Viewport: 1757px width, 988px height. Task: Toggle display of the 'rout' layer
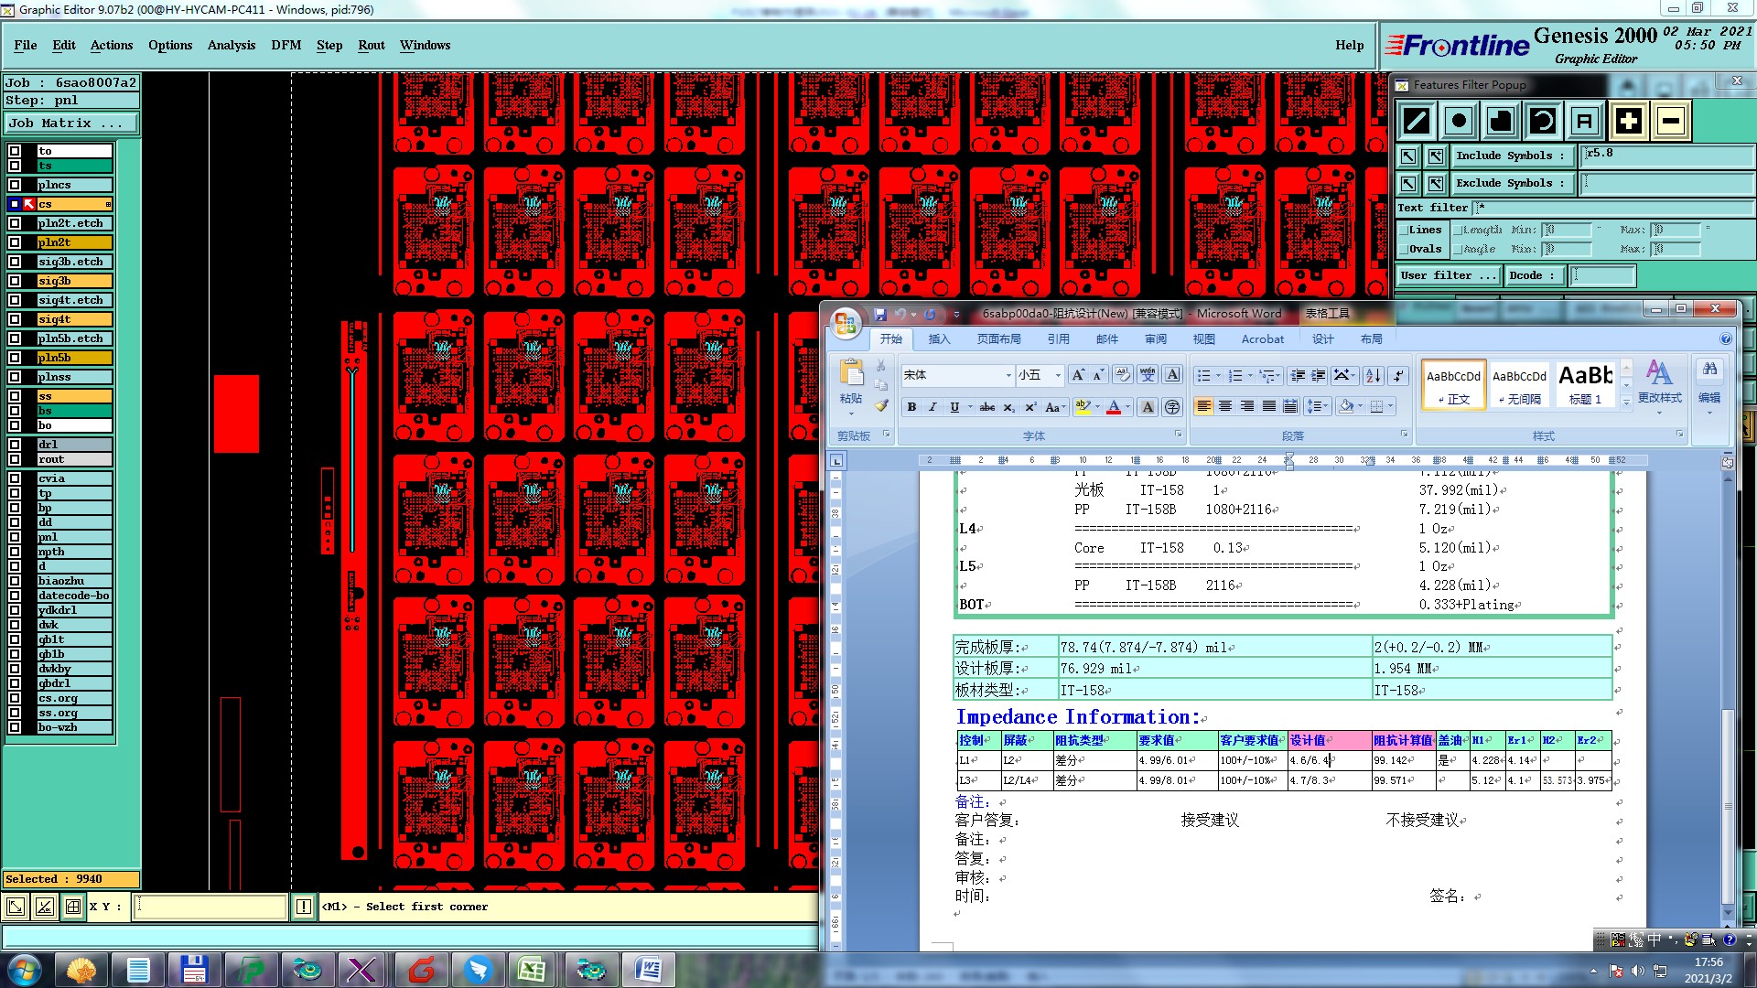click(x=15, y=459)
